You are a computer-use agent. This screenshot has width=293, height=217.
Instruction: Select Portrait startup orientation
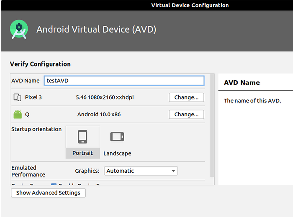(x=83, y=142)
